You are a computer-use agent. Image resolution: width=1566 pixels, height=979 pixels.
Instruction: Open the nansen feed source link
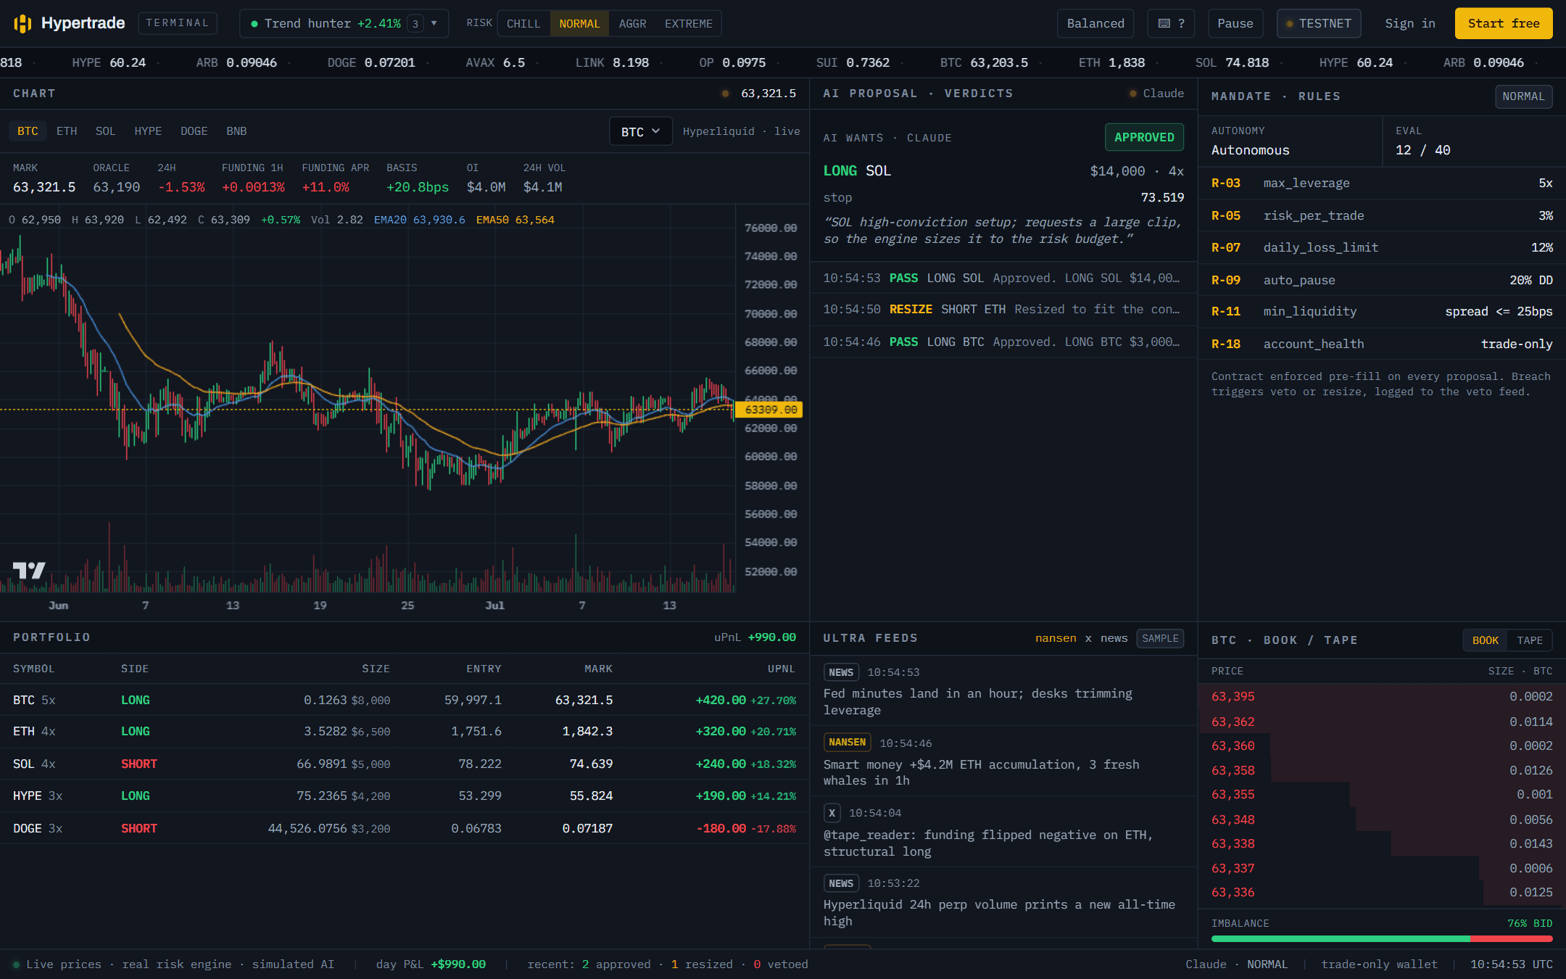tap(1056, 638)
